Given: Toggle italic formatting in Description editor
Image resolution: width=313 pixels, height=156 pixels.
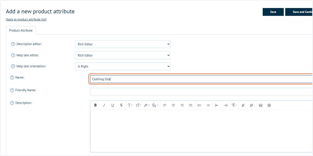Looking at the screenshot, I should click(x=104, y=105).
